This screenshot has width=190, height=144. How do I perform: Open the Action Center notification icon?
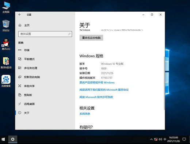click(x=184, y=139)
